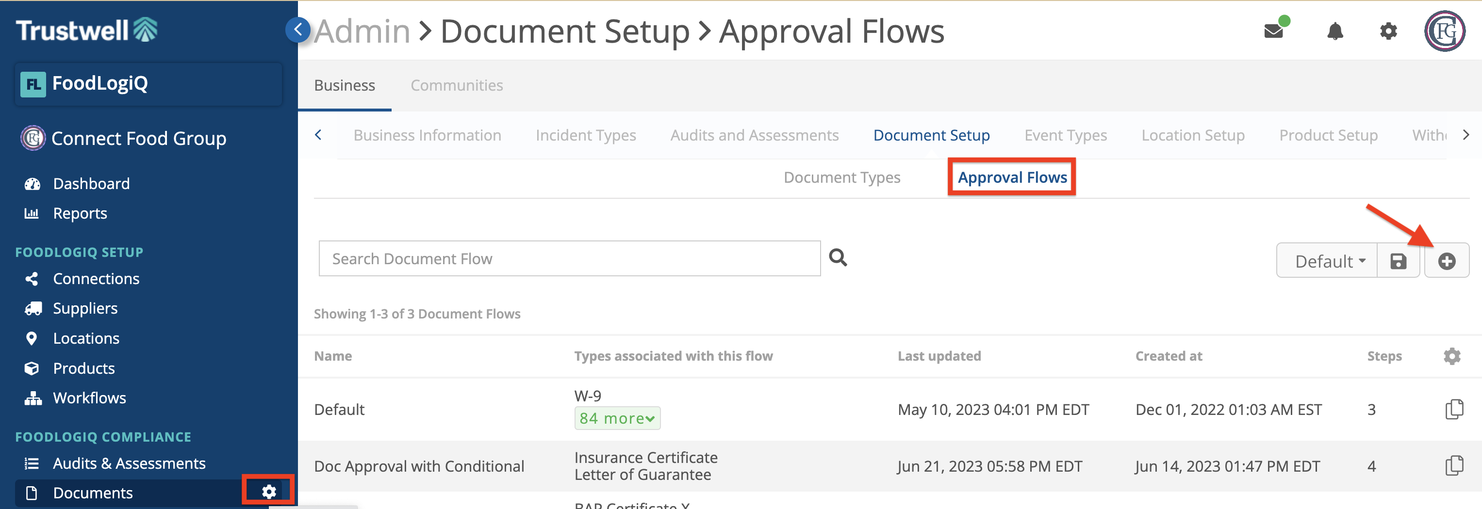Duplicate the Doc Approval with Conditional flow

pos(1454,465)
